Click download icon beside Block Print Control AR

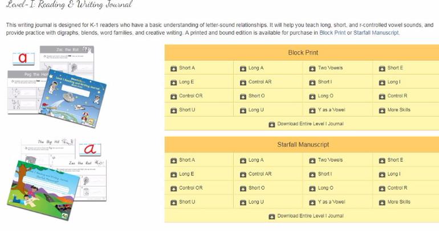[243, 82]
